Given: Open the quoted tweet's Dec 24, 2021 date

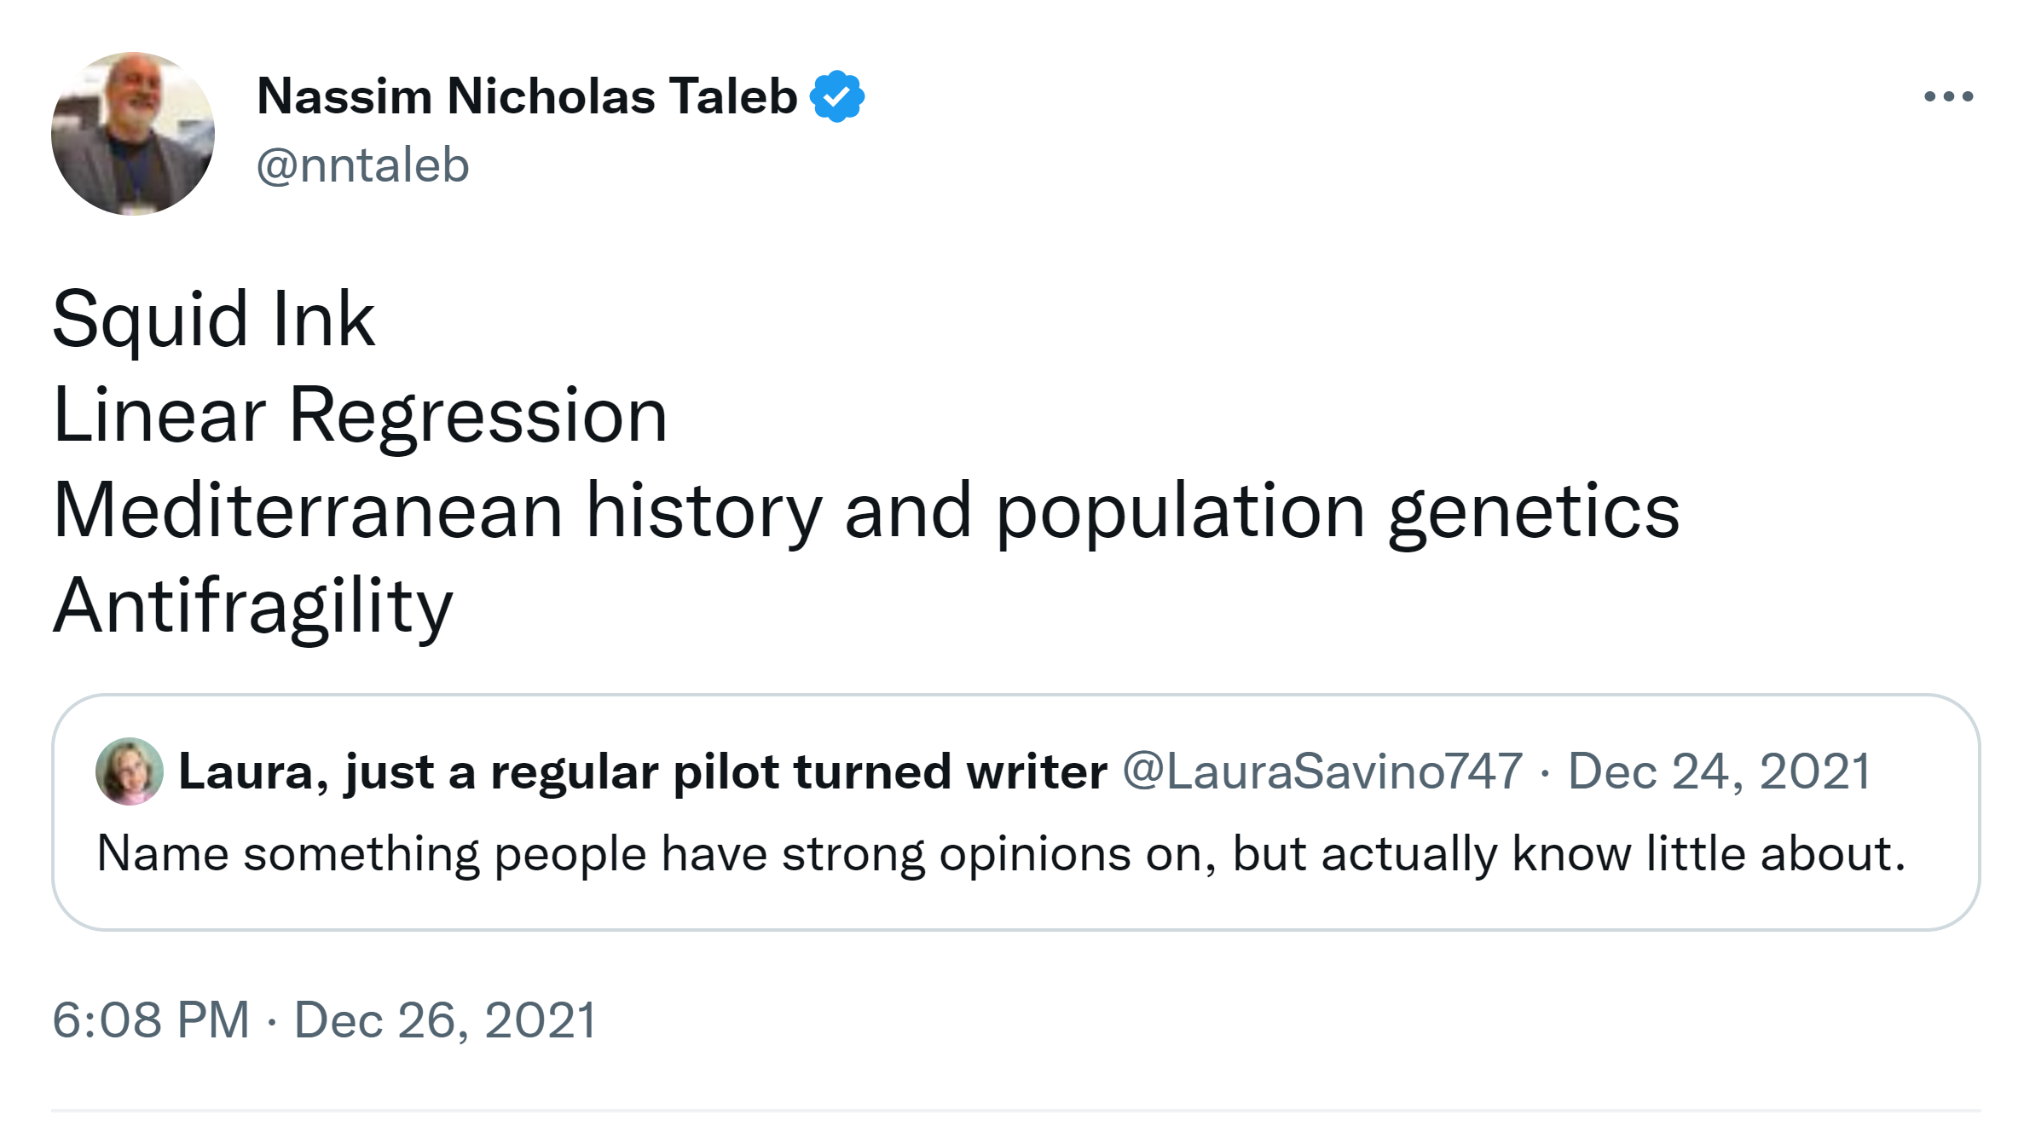Looking at the screenshot, I should pyautogui.click(x=1719, y=771).
